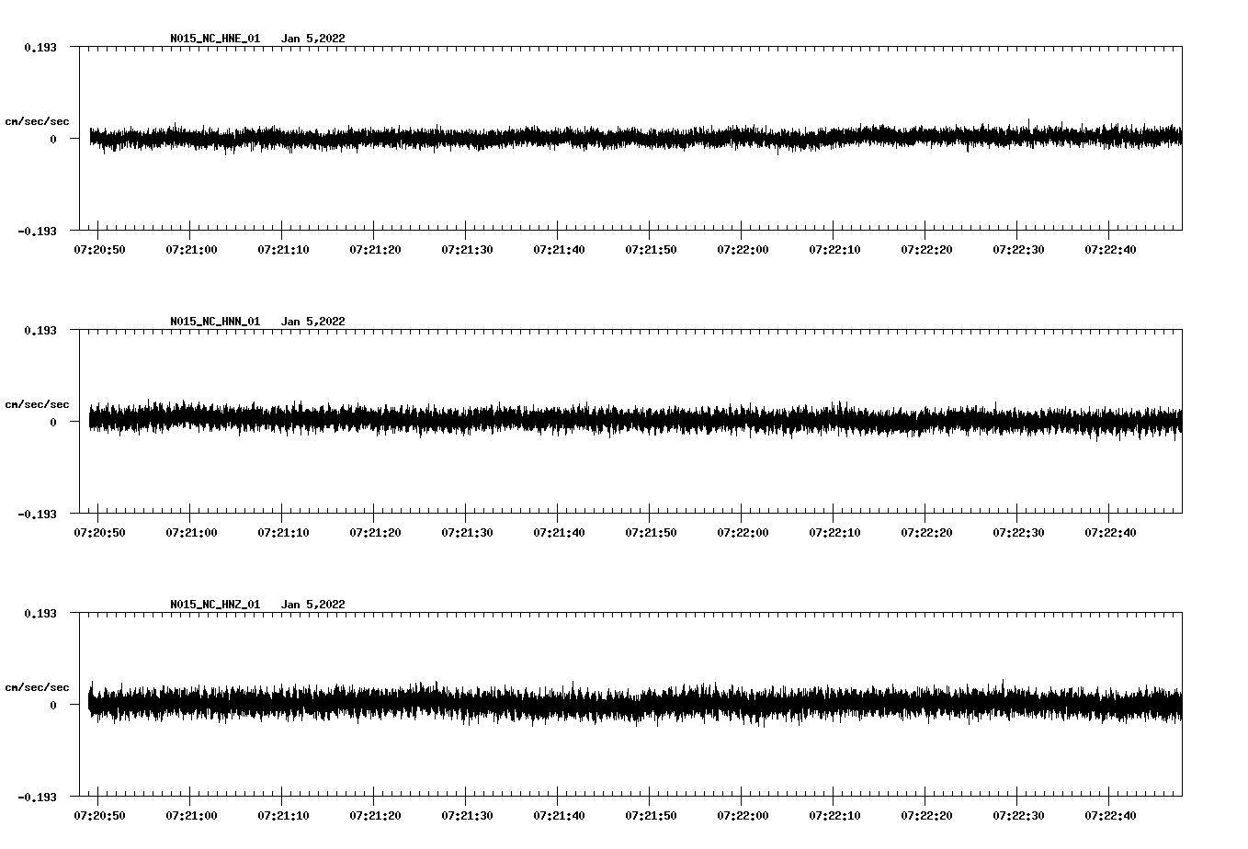The width and height of the screenshot is (1248, 849).
Task: Click the 07:22:20 time label on HNE plot
Action: 926,250
